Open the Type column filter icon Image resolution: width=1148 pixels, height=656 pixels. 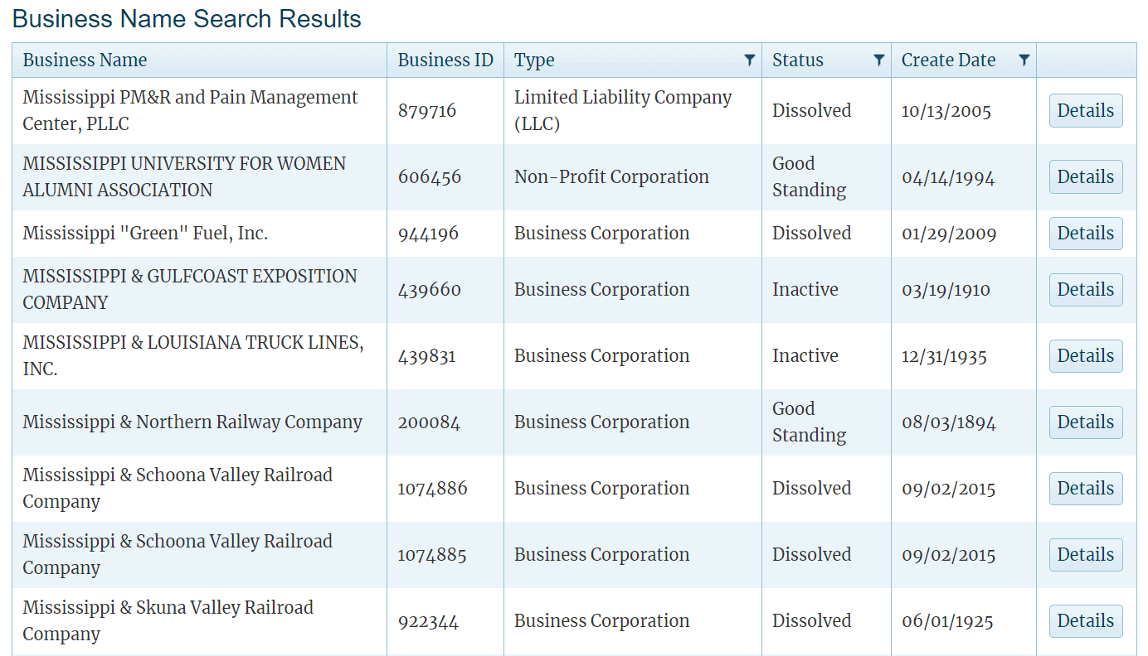(749, 60)
